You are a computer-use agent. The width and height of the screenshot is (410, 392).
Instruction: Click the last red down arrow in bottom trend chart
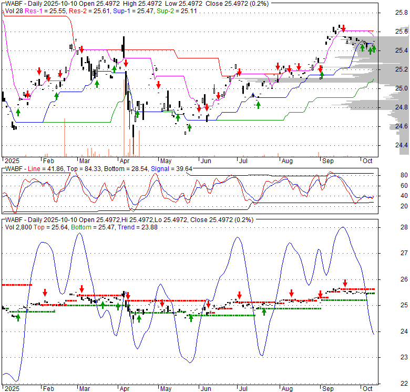345,283
